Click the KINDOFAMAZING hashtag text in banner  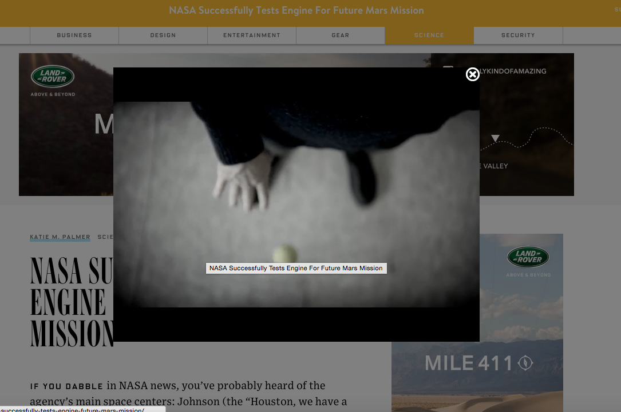coord(513,71)
